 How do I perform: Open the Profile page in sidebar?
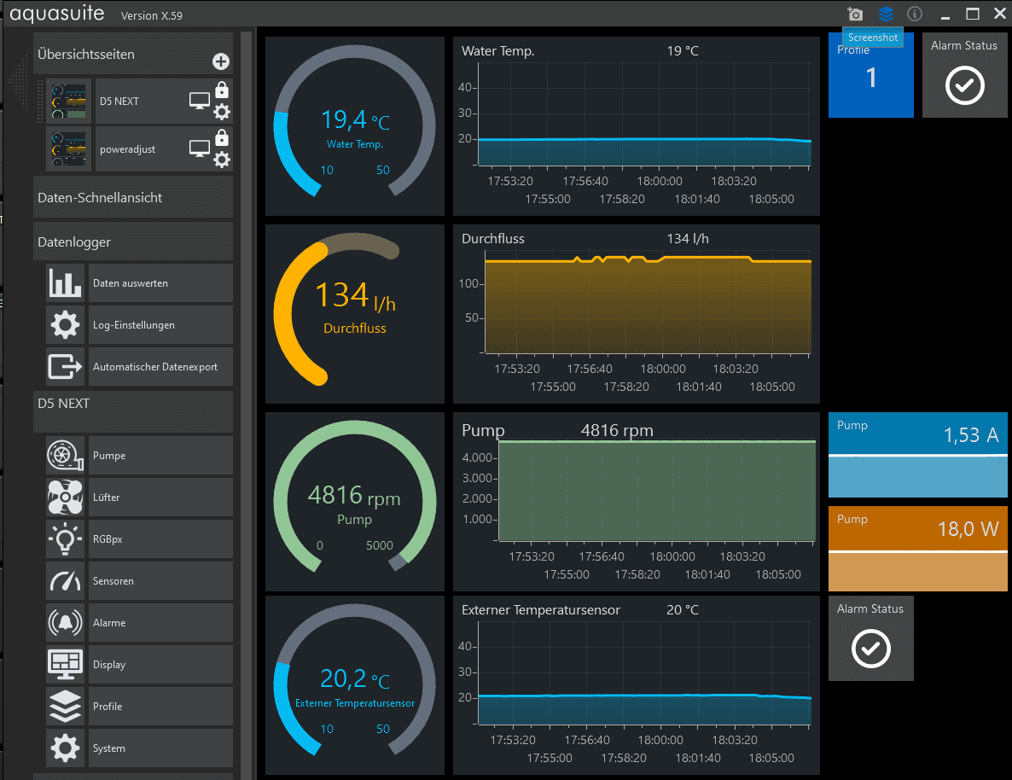160,707
